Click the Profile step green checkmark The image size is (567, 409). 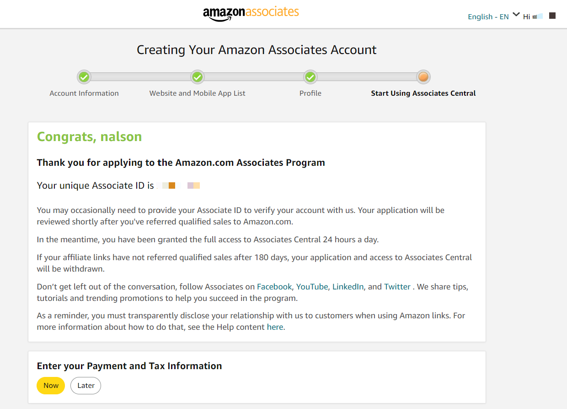tap(310, 77)
